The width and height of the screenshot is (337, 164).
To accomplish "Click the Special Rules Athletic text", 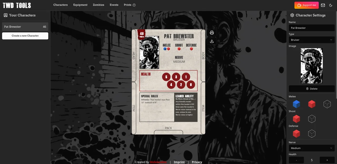I will point(156,101).
